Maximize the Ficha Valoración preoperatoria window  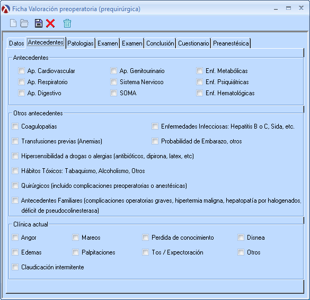click(x=288, y=8)
